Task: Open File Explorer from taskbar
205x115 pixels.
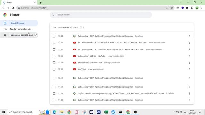Action: point(62,112)
